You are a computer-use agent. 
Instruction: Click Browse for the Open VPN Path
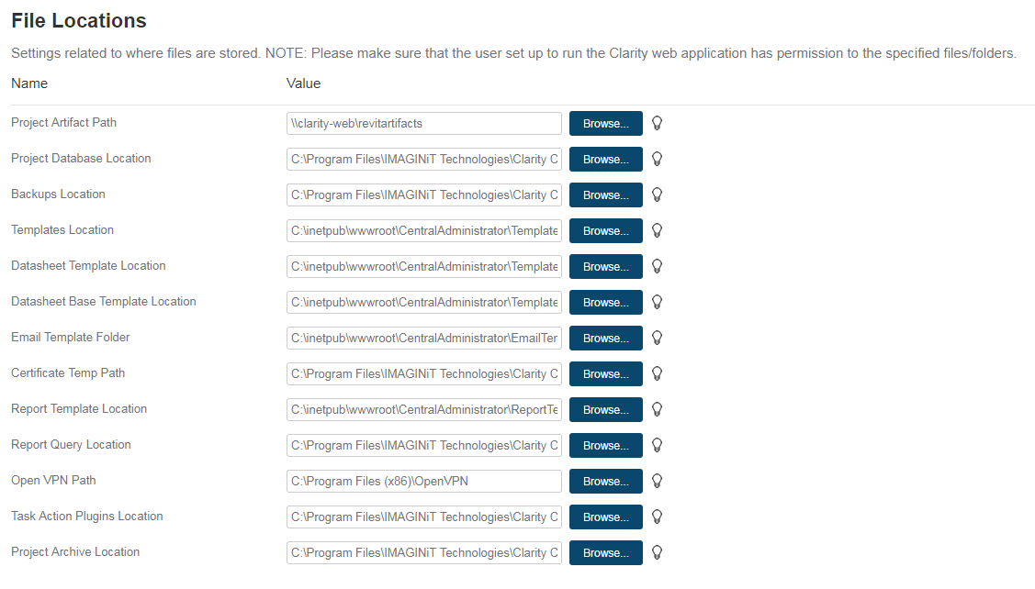click(605, 482)
